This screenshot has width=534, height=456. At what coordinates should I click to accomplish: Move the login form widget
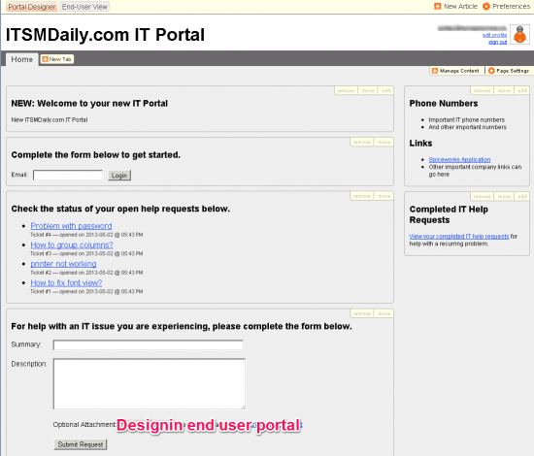pos(384,143)
